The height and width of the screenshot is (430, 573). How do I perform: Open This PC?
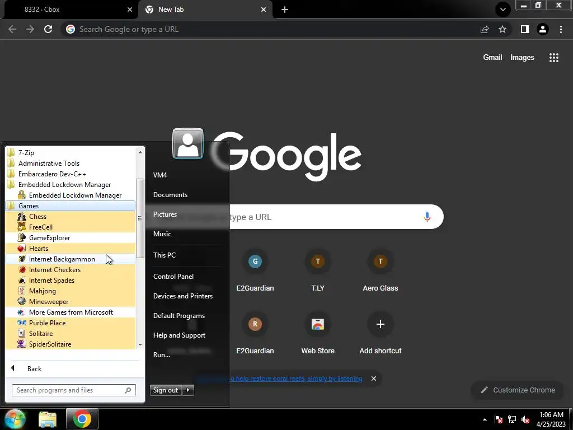186,255
